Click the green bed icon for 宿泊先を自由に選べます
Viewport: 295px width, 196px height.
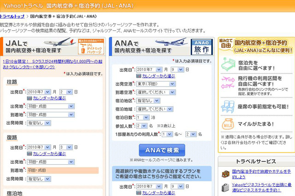[228, 64]
